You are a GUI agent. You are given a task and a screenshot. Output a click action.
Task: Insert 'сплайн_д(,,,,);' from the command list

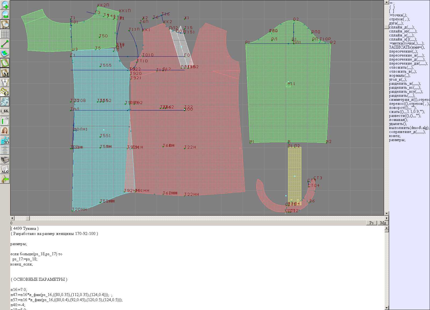pyautogui.click(x=402, y=27)
